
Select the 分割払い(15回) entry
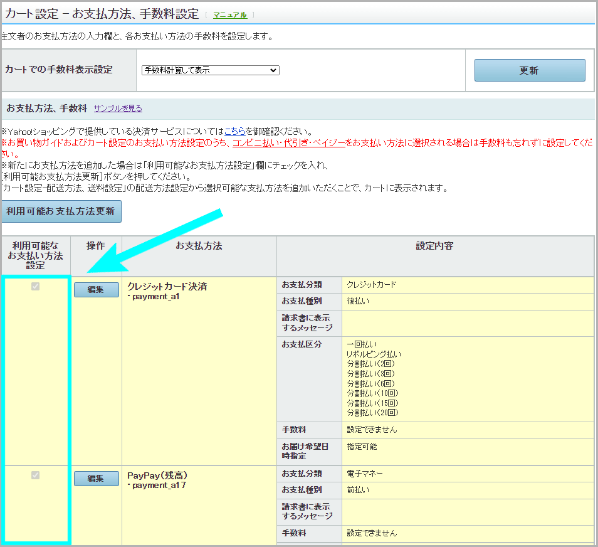(x=372, y=403)
